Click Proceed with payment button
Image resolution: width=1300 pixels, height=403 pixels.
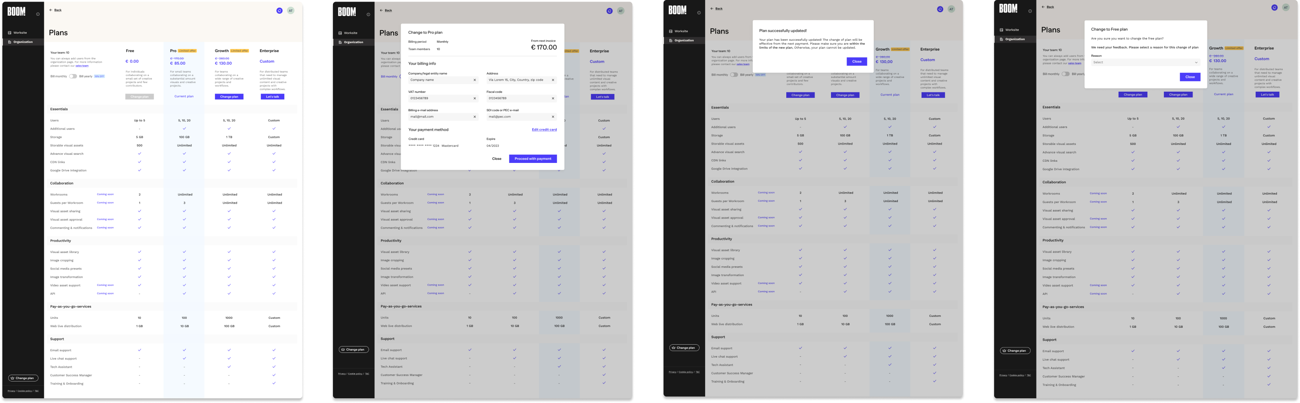coord(533,159)
